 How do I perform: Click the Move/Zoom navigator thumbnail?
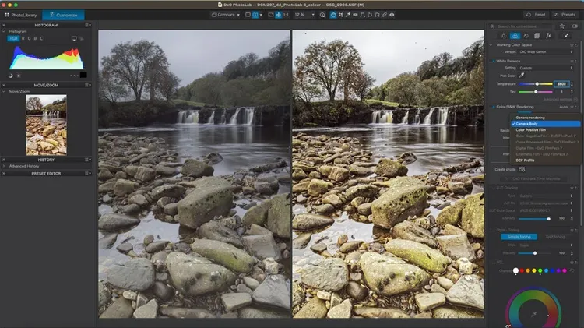tap(46, 125)
